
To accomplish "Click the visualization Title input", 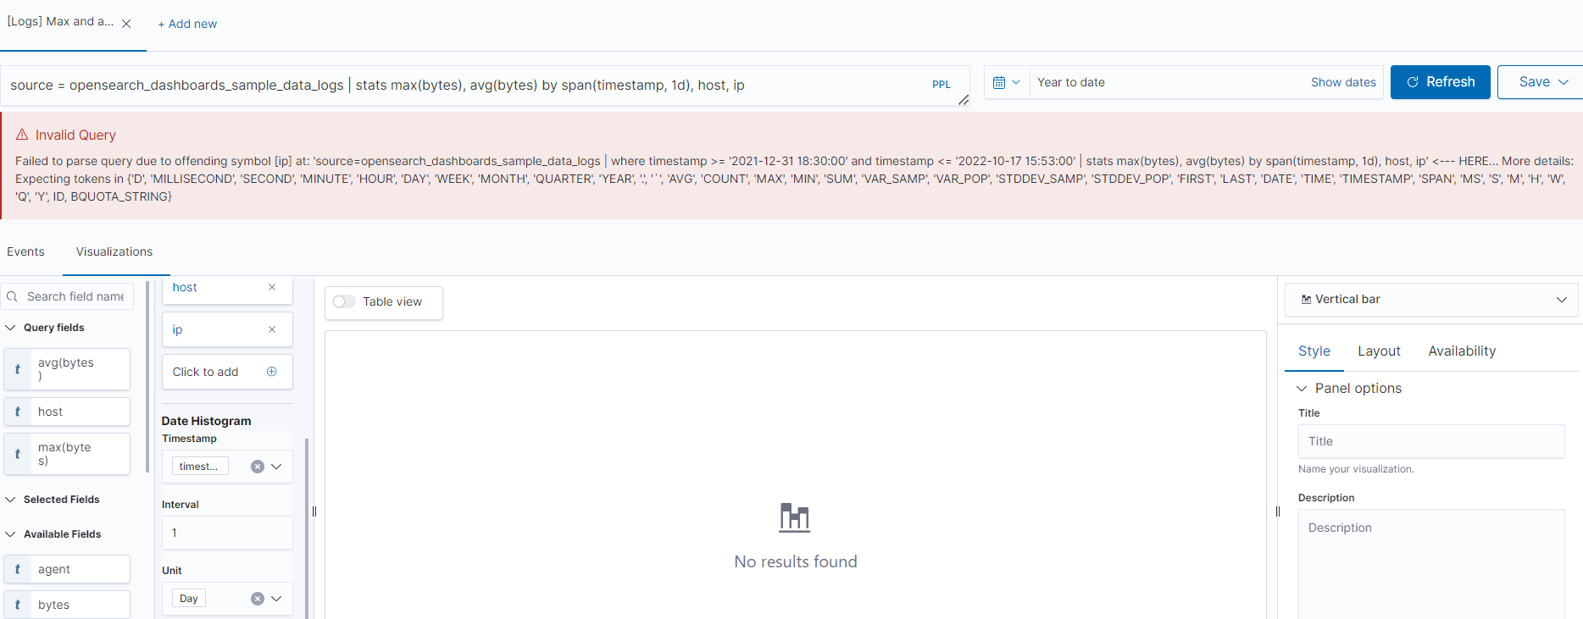I will point(1431,441).
